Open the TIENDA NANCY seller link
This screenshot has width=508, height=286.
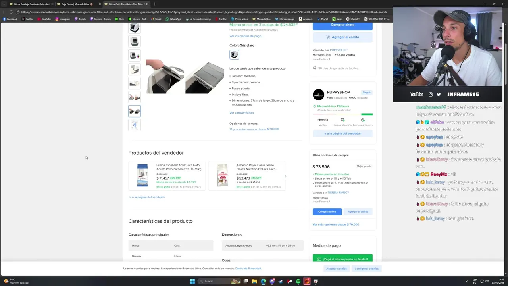[x=338, y=193]
